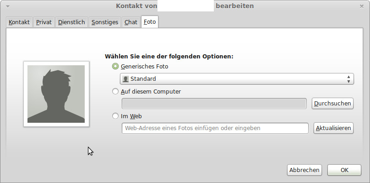Viewport: 370px width, 183px height.
Task: Click the generic contact silhouette photo
Action: [x=56, y=94]
